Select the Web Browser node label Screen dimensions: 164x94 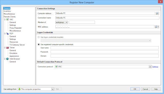pos(15,59)
